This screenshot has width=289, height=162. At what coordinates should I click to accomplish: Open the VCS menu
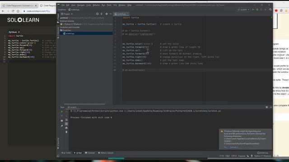coord(115,5)
